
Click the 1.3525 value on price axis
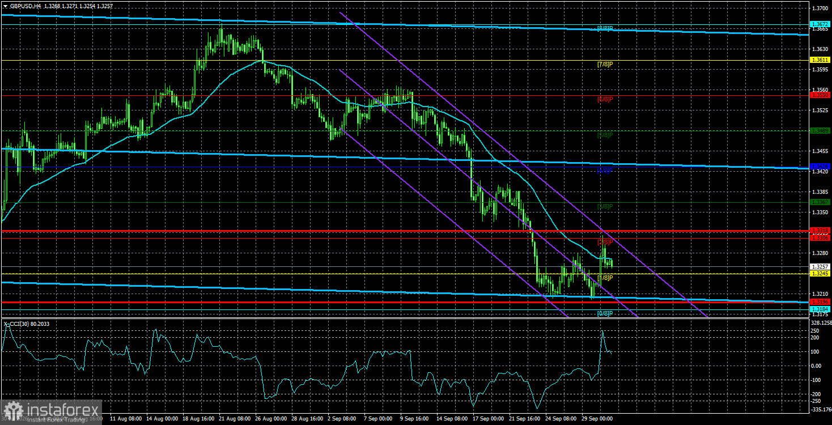pyautogui.click(x=821, y=110)
